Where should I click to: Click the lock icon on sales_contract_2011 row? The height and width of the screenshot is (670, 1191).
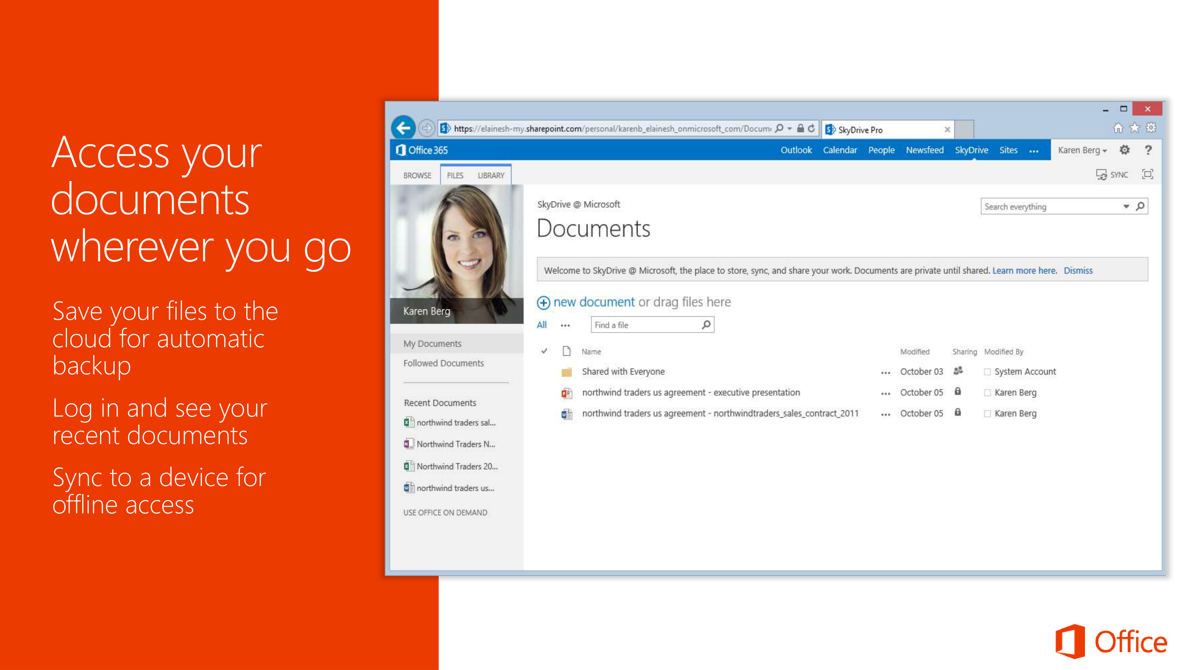coord(958,412)
